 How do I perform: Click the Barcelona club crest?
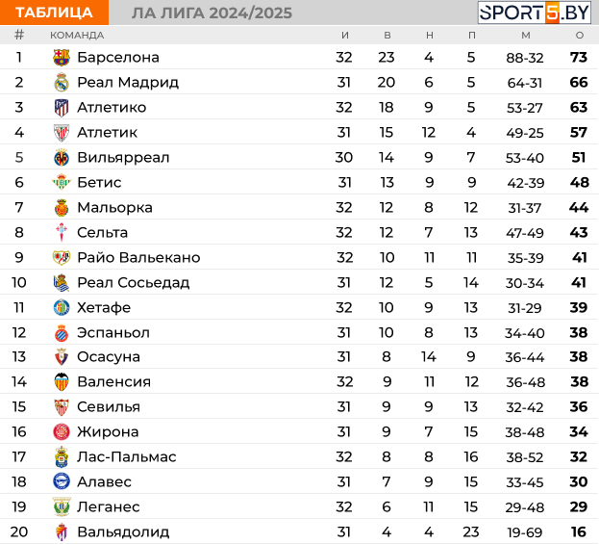62,58
